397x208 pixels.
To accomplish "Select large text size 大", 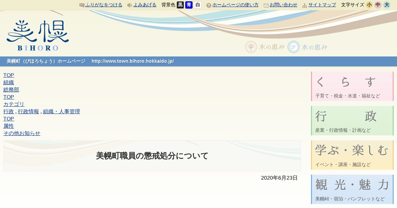I will [x=387, y=5].
